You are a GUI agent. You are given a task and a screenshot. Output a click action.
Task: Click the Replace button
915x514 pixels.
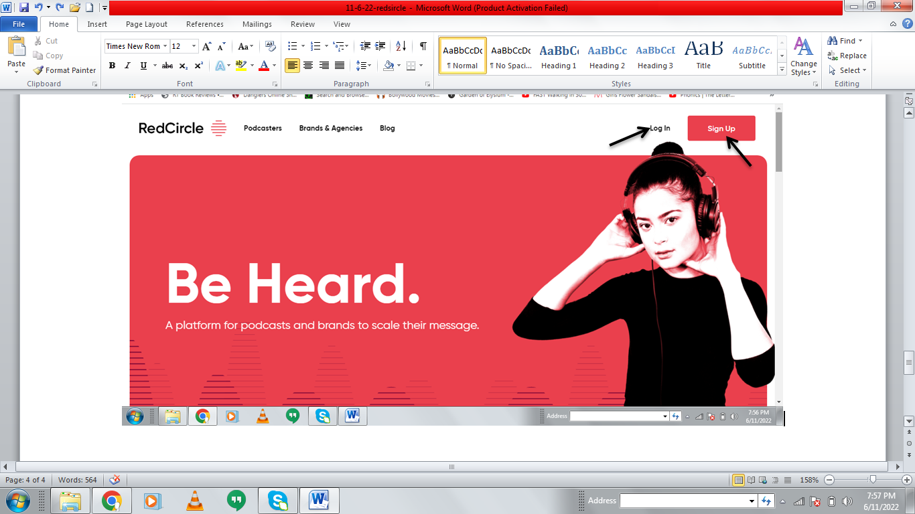tap(847, 56)
